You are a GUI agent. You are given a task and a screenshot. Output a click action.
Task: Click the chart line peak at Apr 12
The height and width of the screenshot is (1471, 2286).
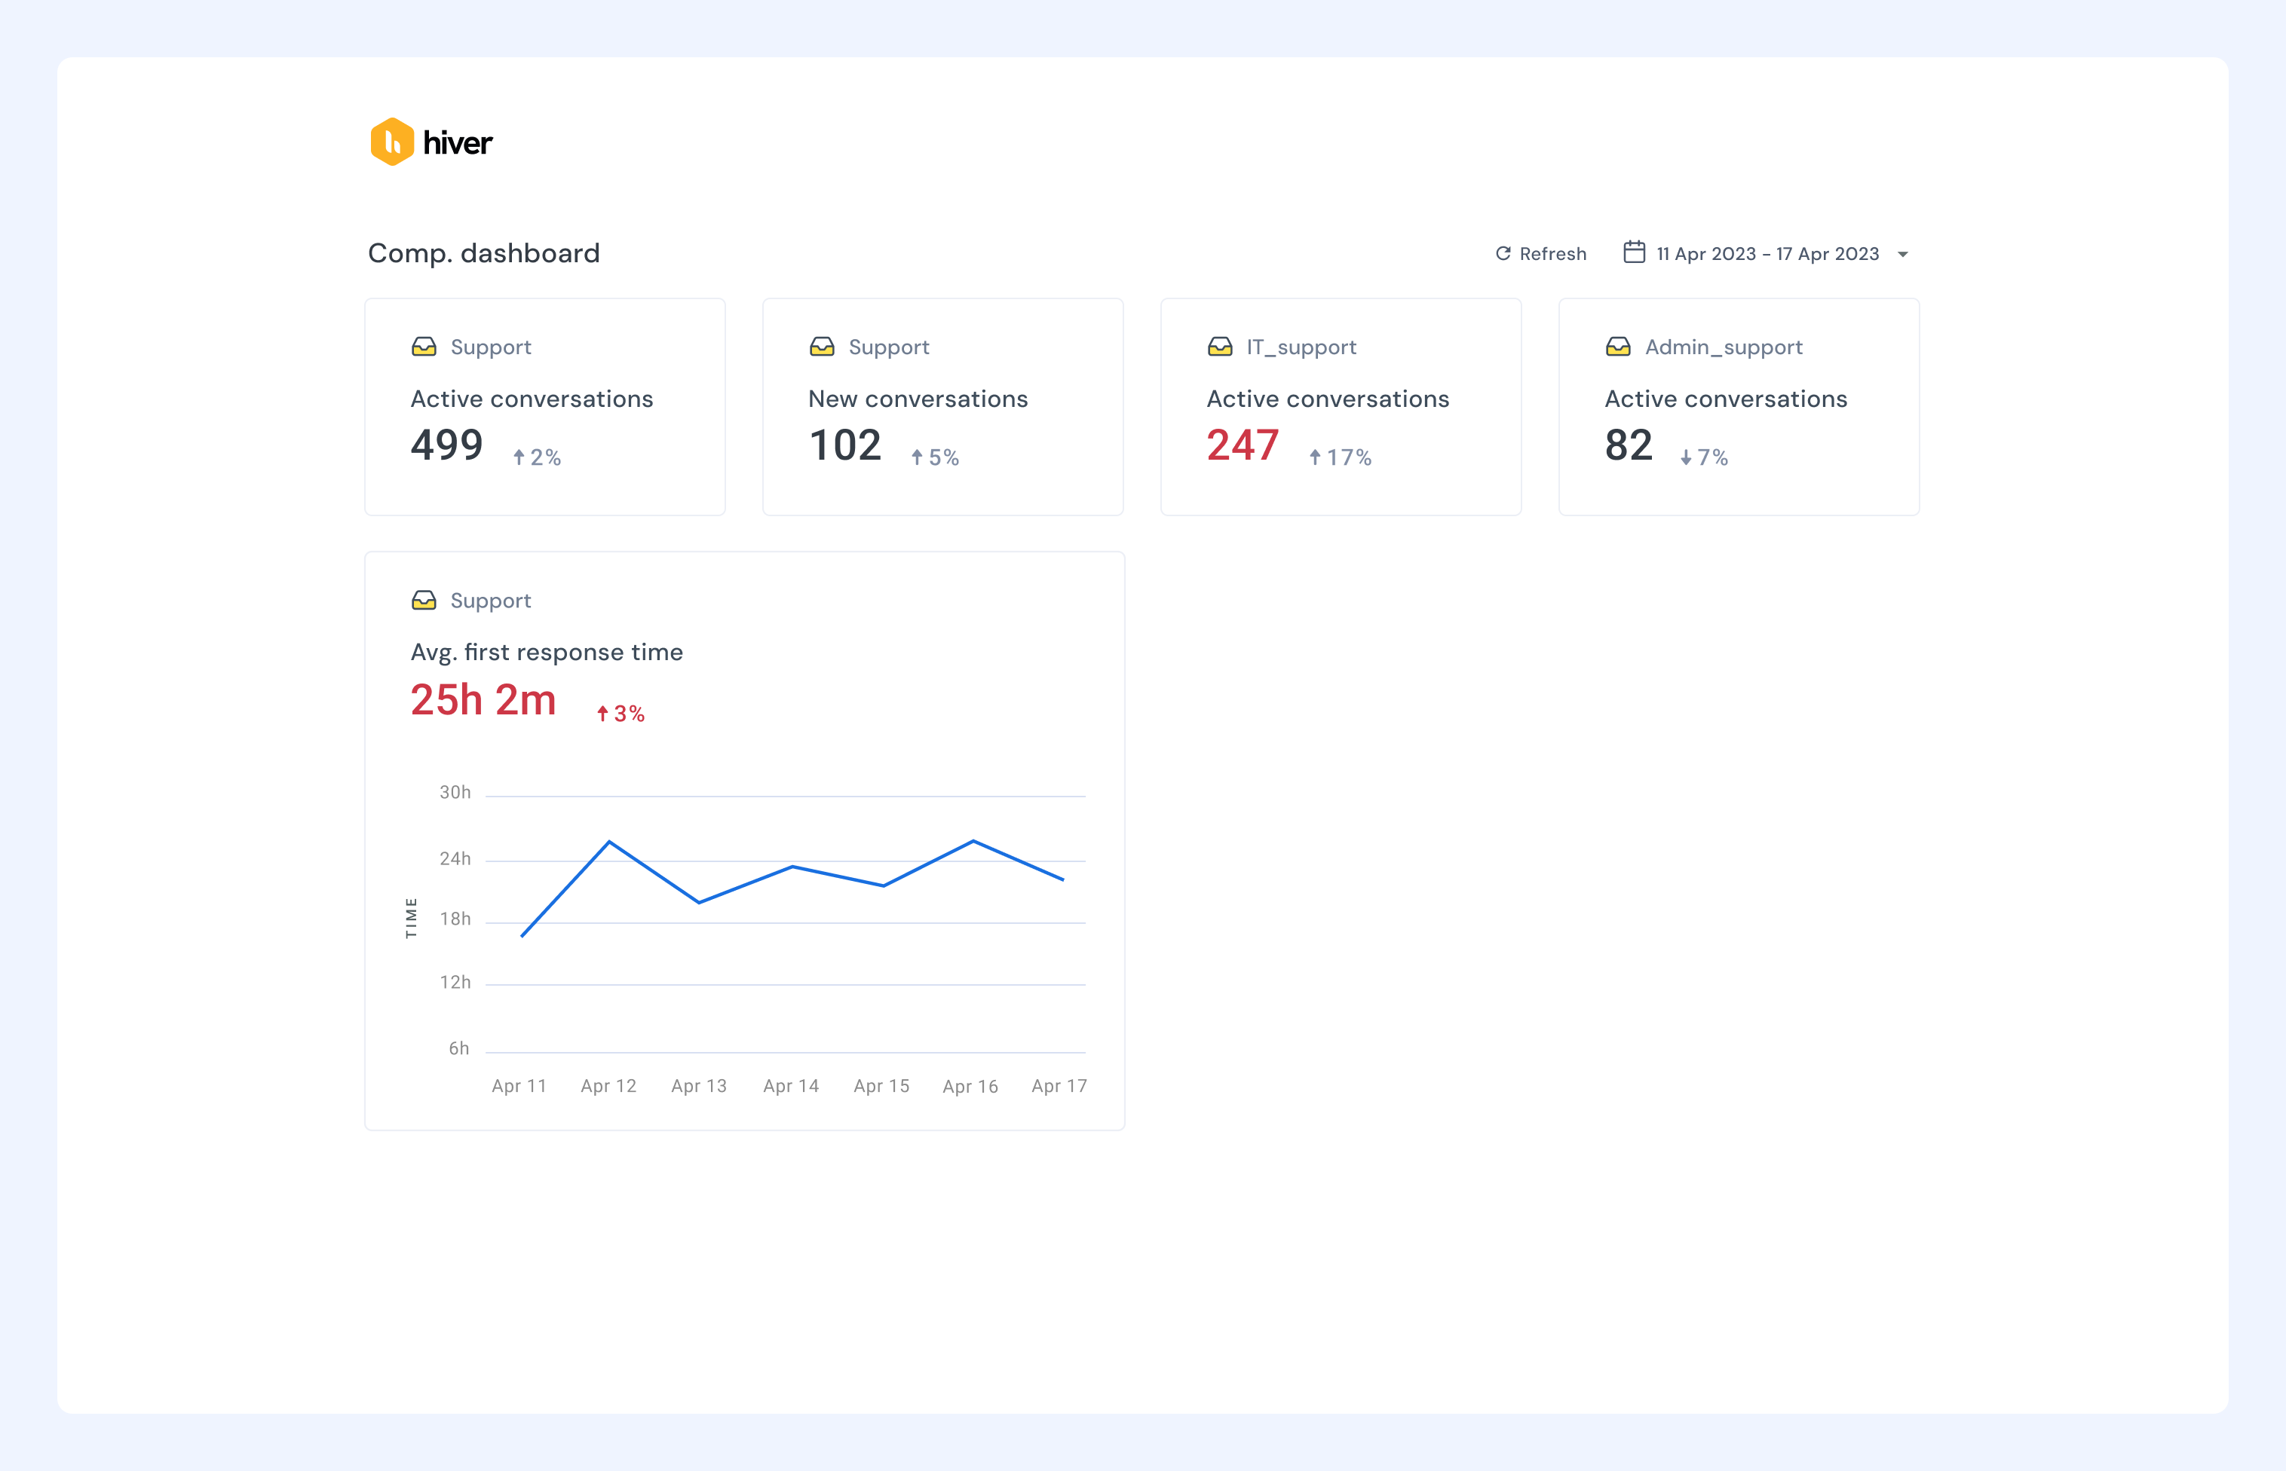tap(610, 842)
